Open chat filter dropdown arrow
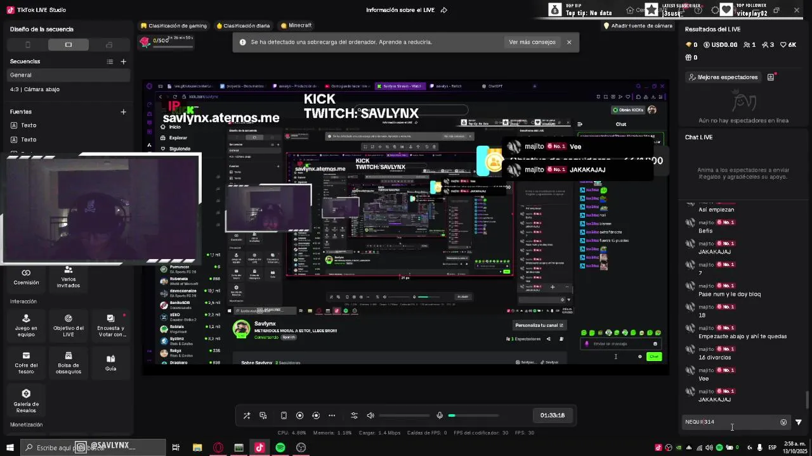Viewport: 812px width, 456px height. click(799, 422)
